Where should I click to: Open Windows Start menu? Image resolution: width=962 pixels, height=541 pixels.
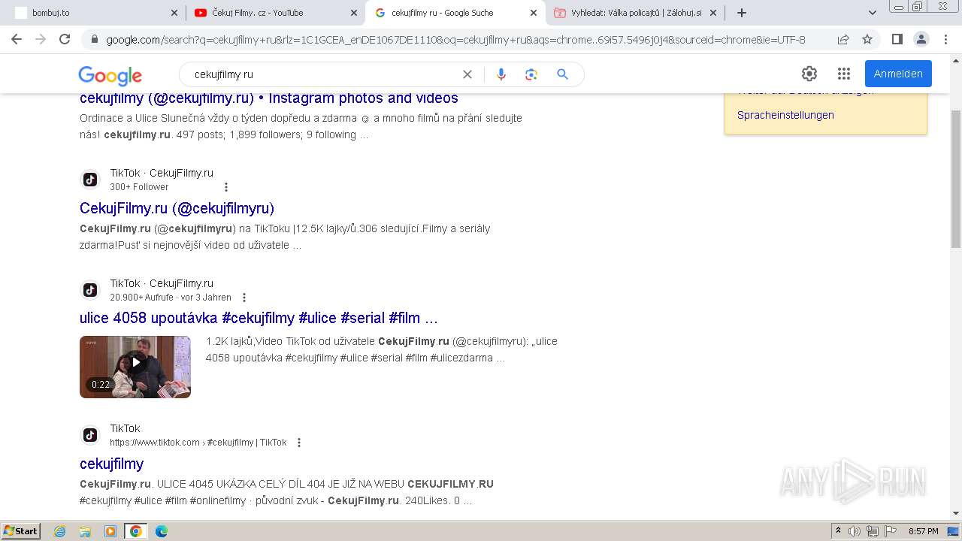[20, 531]
